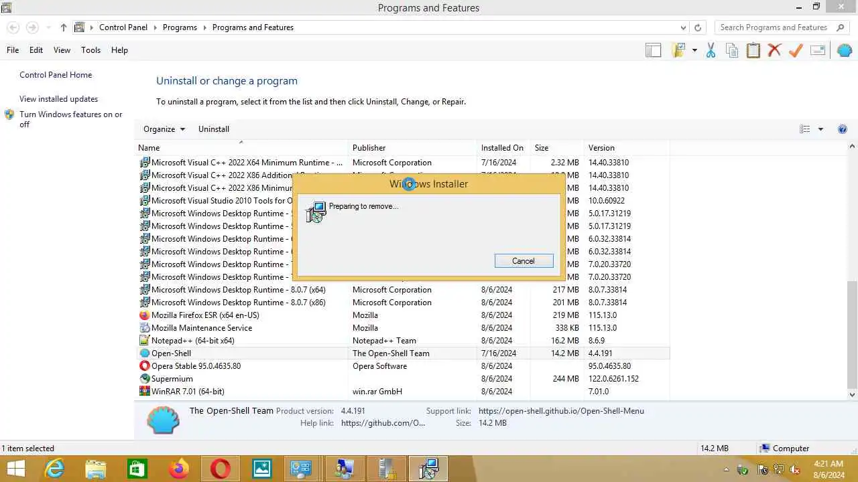The height and width of the screenshot is (482, 858).
Task: Open File Explorer from taskbar
Action: coord(96,469)
